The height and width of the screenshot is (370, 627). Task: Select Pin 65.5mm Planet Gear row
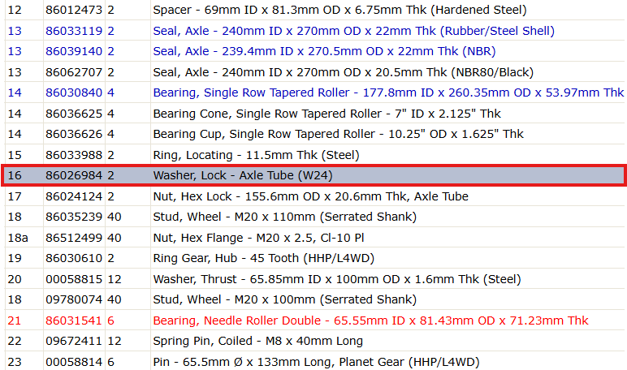314,362
